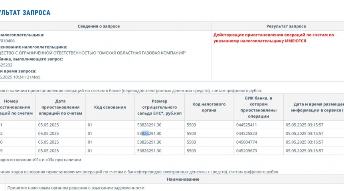Click the BIK cell 044525411

(x=246, y=125)
